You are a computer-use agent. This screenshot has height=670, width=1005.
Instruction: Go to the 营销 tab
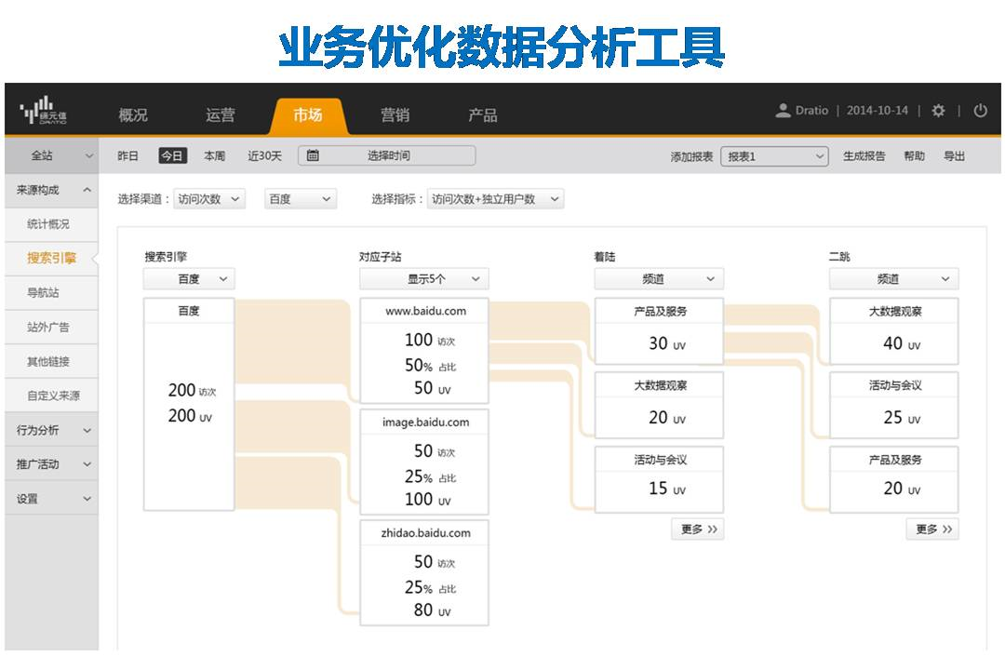click(395, 115)
